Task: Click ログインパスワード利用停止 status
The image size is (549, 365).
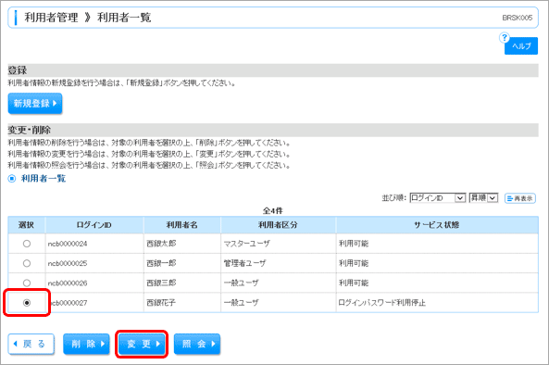Action: click(x=382, y=303)
